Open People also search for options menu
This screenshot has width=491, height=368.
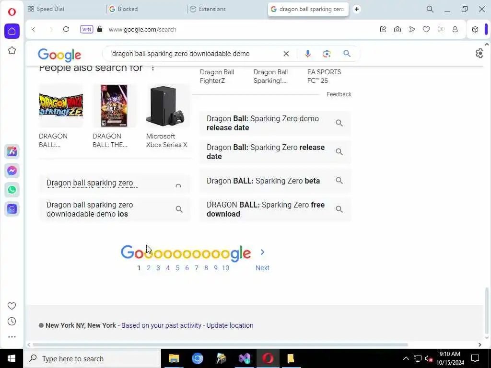click(153, 68)
